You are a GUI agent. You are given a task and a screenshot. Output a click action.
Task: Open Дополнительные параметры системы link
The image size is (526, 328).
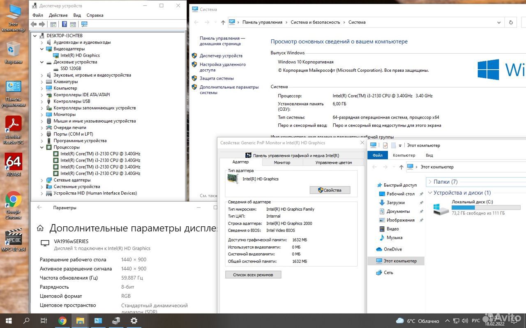coord(229,90)
